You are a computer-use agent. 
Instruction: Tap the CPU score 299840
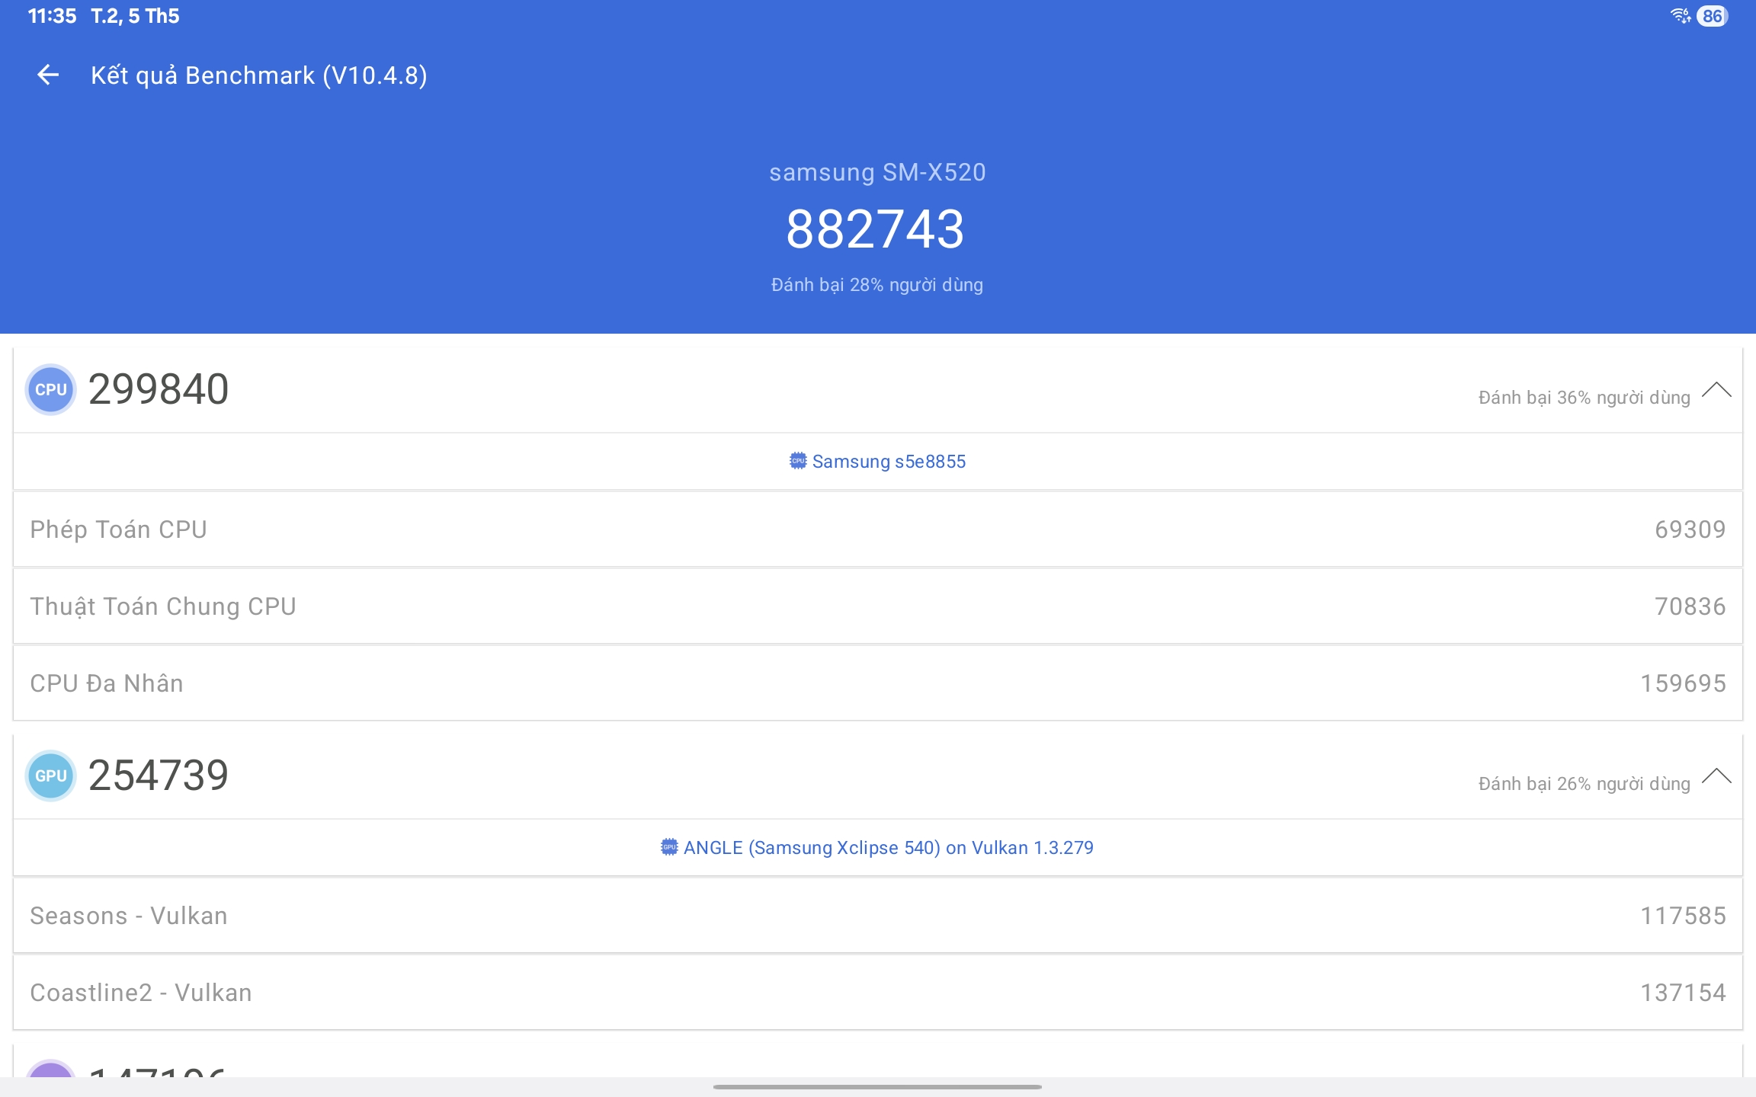click(x=159, y=389)
